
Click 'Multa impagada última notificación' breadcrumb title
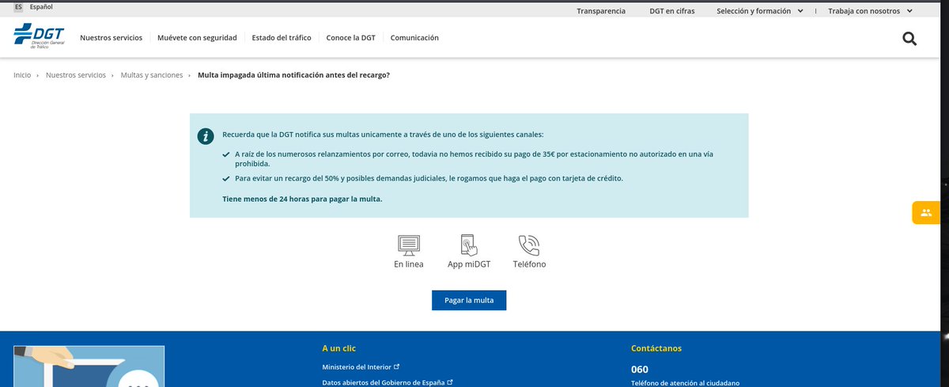(x=293, y=75)
